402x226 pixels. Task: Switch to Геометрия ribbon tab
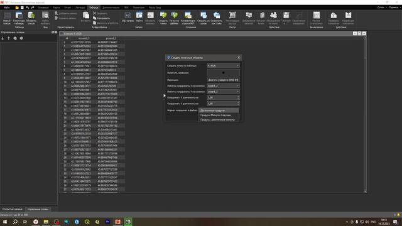pos(139,8)
